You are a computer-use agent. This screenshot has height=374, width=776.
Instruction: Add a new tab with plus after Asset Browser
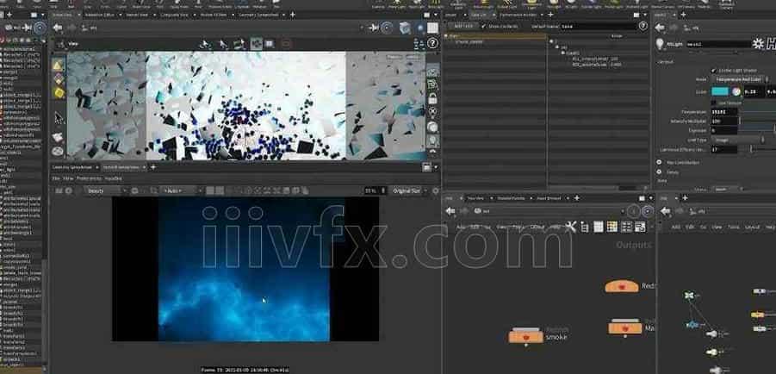(576, 198)
